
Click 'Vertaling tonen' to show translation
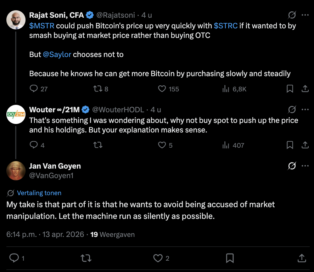pyautogui.click(x=39, y=193)
